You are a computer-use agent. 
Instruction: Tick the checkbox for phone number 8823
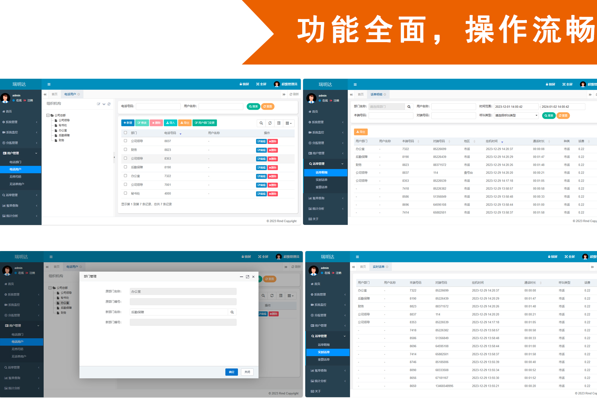125,150
